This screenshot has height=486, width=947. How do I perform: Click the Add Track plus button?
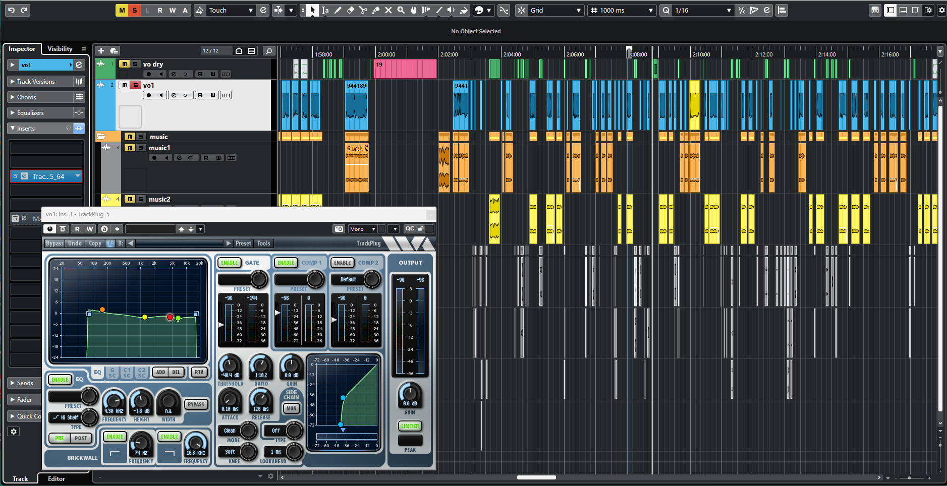coord(101,50)
